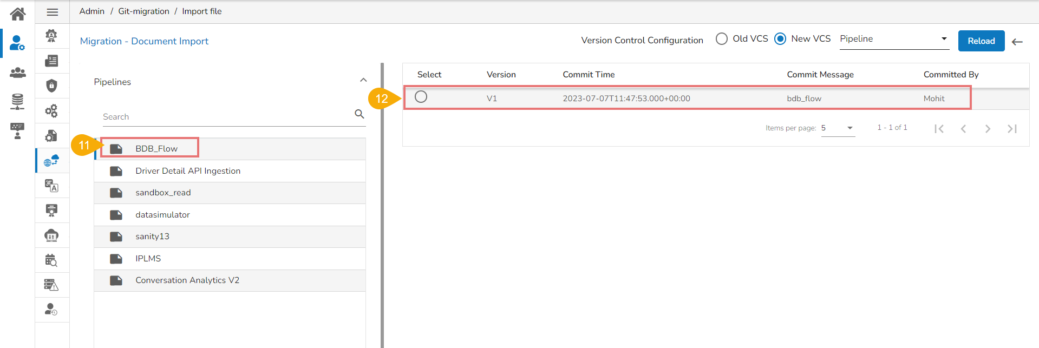Image resolution: width=1039 pixels, height=348 pixels.
Task: Click the Pipelines search input field
Action: point(226,117)
